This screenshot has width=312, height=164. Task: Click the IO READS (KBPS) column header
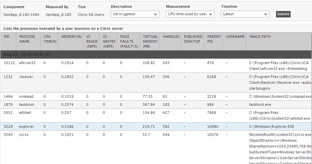pyautogui.click(x=92, y=41)
